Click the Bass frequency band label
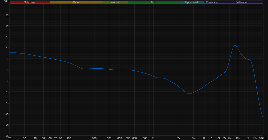Viewport: 268px width, 140px height. (x=76, y=2)
